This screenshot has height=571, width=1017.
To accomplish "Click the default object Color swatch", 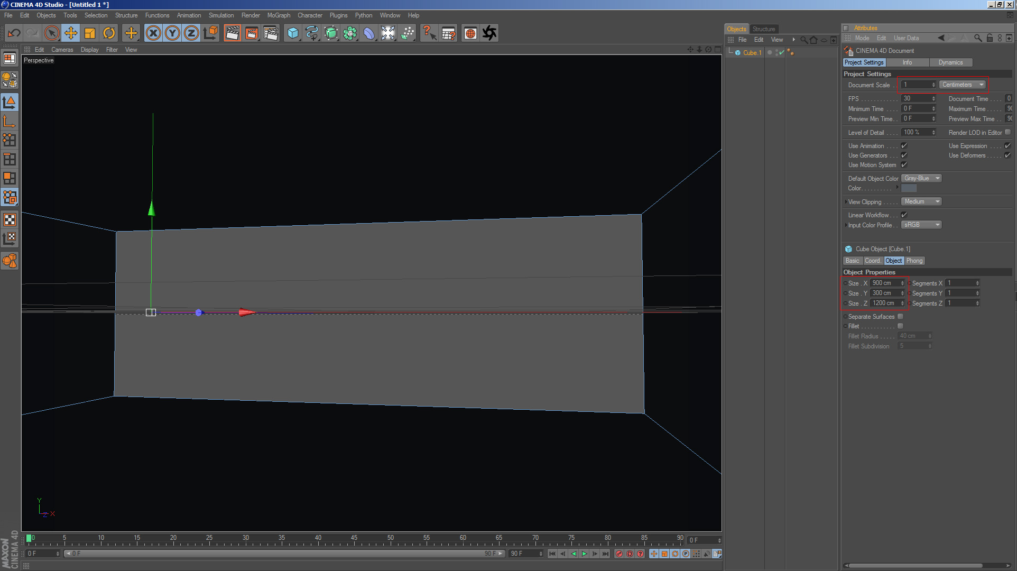I will click(909, 188).
